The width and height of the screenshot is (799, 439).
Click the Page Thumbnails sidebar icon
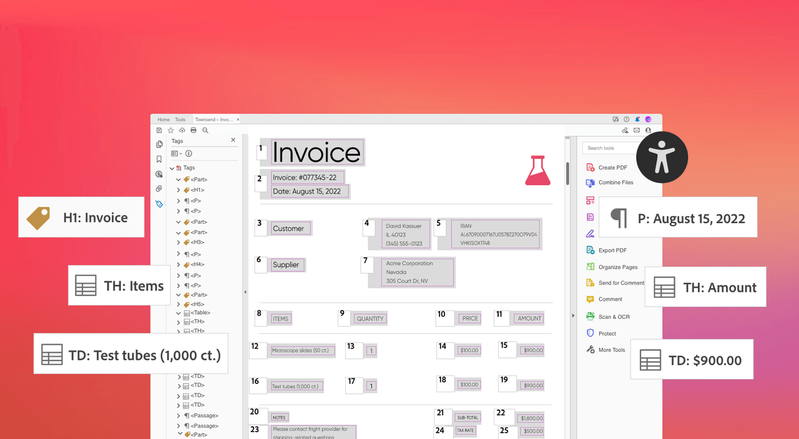(x=159, y=144)
